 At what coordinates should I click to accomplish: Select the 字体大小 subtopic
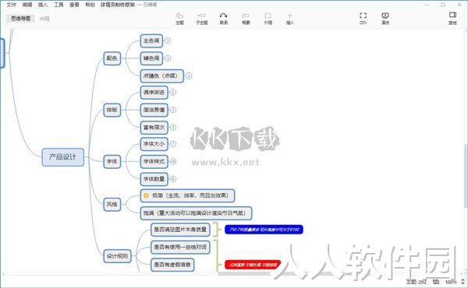154,144
